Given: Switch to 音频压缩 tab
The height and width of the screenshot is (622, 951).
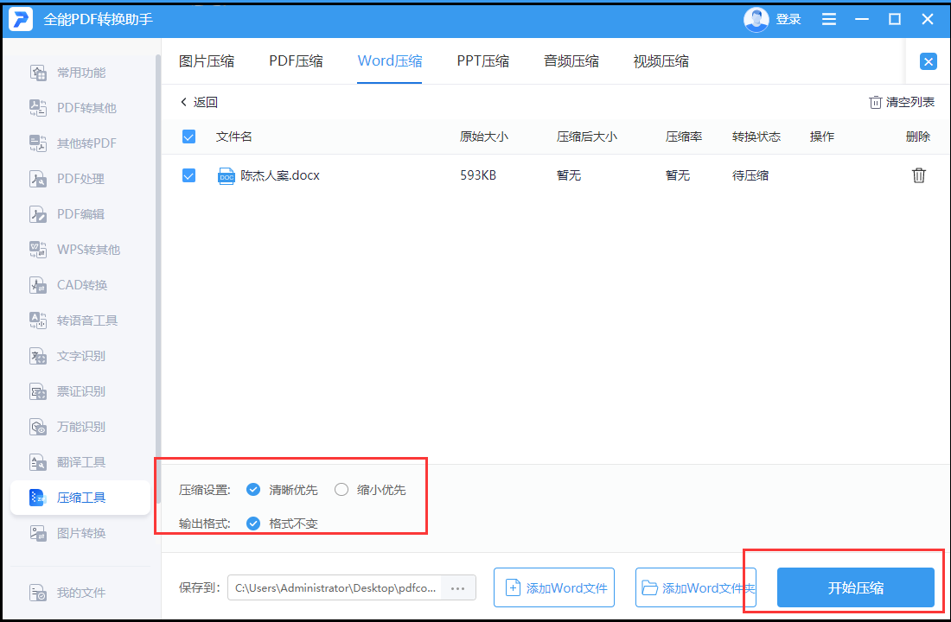Looking at the screenshot, I should 571,61.
